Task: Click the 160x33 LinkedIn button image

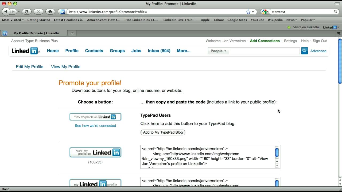Action: click(95, 152)
